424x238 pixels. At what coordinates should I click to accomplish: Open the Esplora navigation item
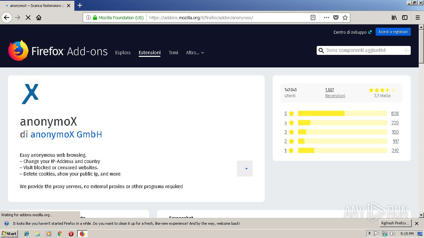tap(123, 53)
